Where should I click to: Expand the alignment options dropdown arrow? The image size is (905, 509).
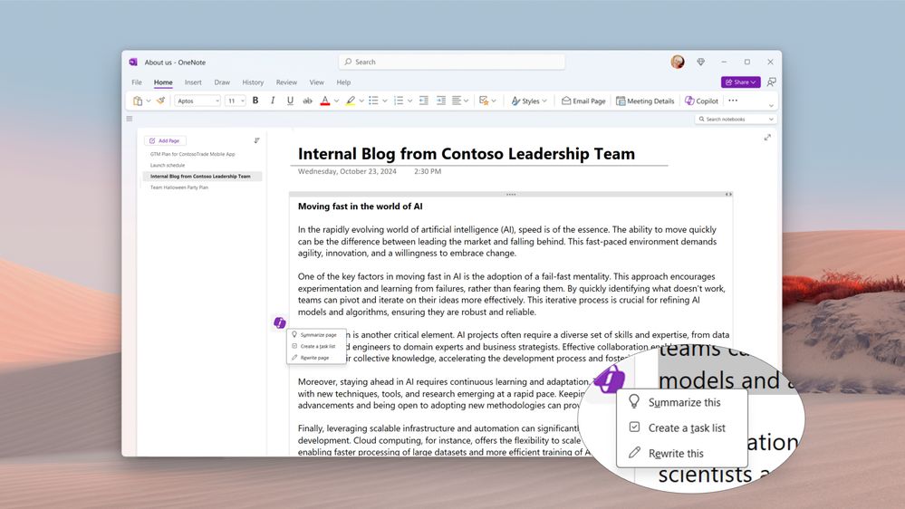(467, 101)
